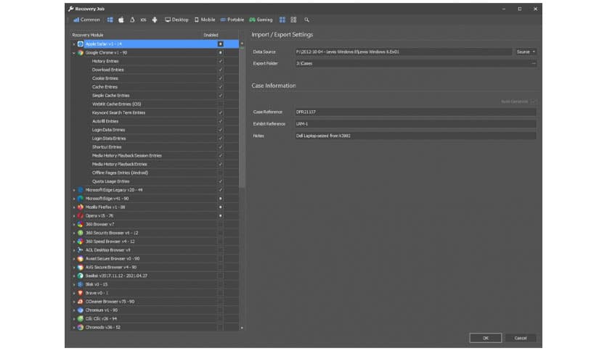Click the Notes input field
This screenshot has width=607, height=351.
pos(415,136)
